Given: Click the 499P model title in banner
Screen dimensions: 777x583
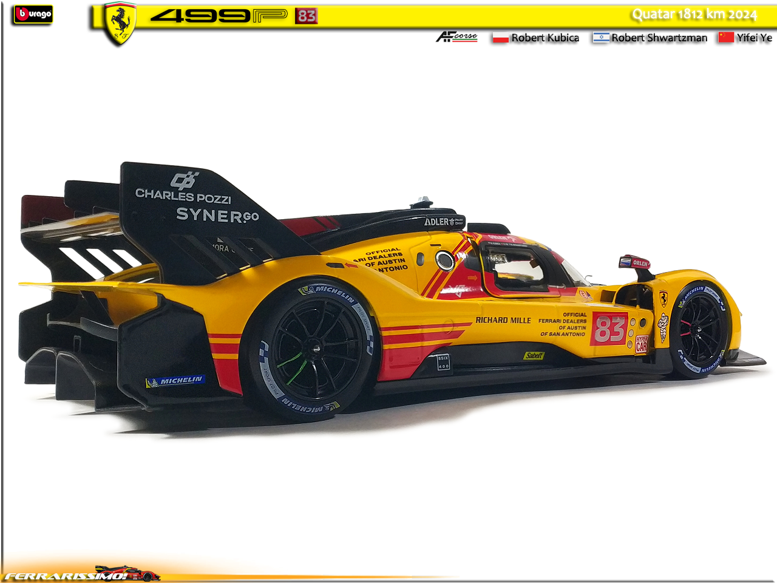Looking at the screenshot, I should pyautogui.click(x=219, y=16).
